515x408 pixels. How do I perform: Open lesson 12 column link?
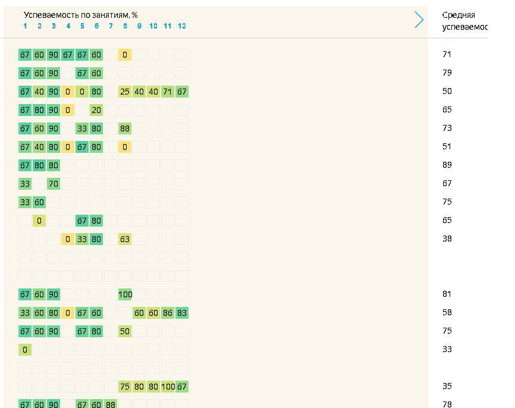(182, 26)
